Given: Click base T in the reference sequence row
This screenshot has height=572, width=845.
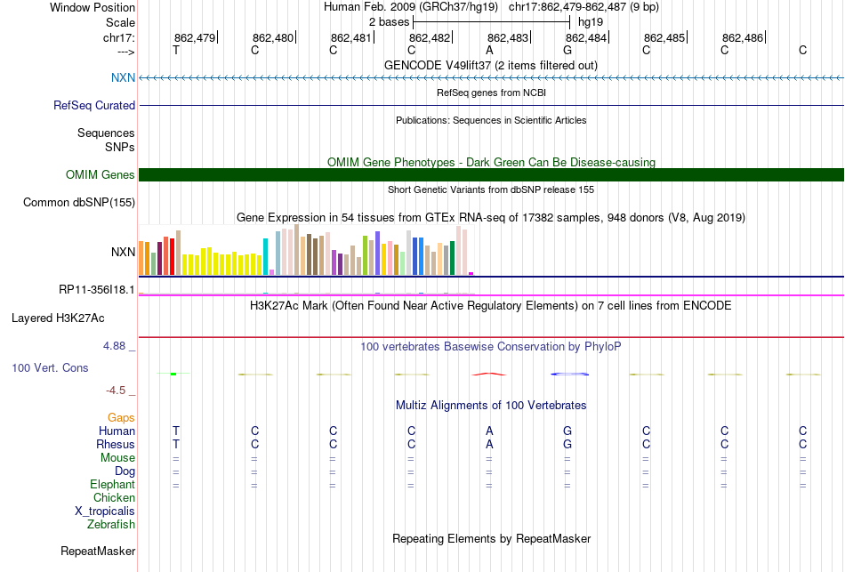Looking at the screenshot, I should (176, 50).
